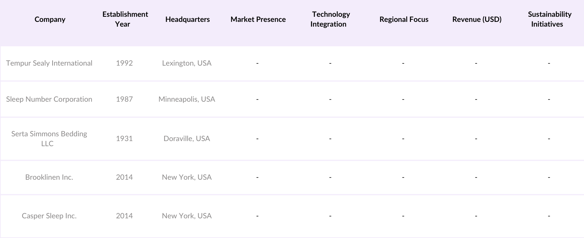Click Tempur Sealy's Revenue (USD) cell

476,63
